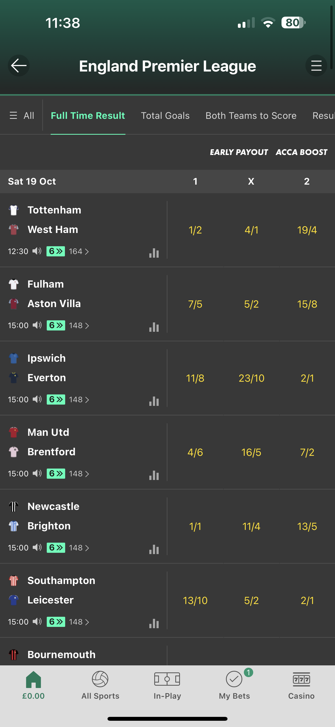This screenshot has height=727, width=335.
Task: Open the hamburger menu in the top right
Action: click(x=316, y=66)
